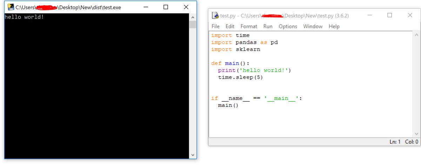
Task: Click the 'import time' line
Action: coord(230,35)
